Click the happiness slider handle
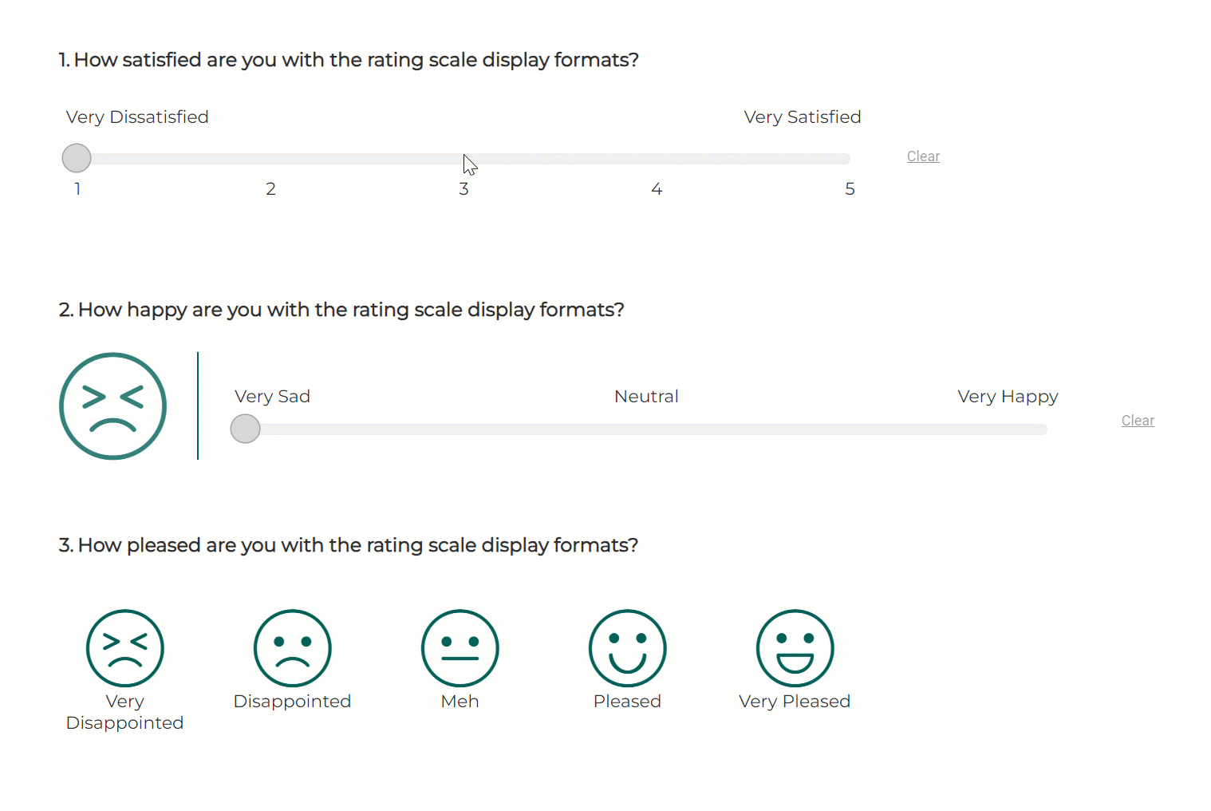1211x811 pixels. pos(245,429)
